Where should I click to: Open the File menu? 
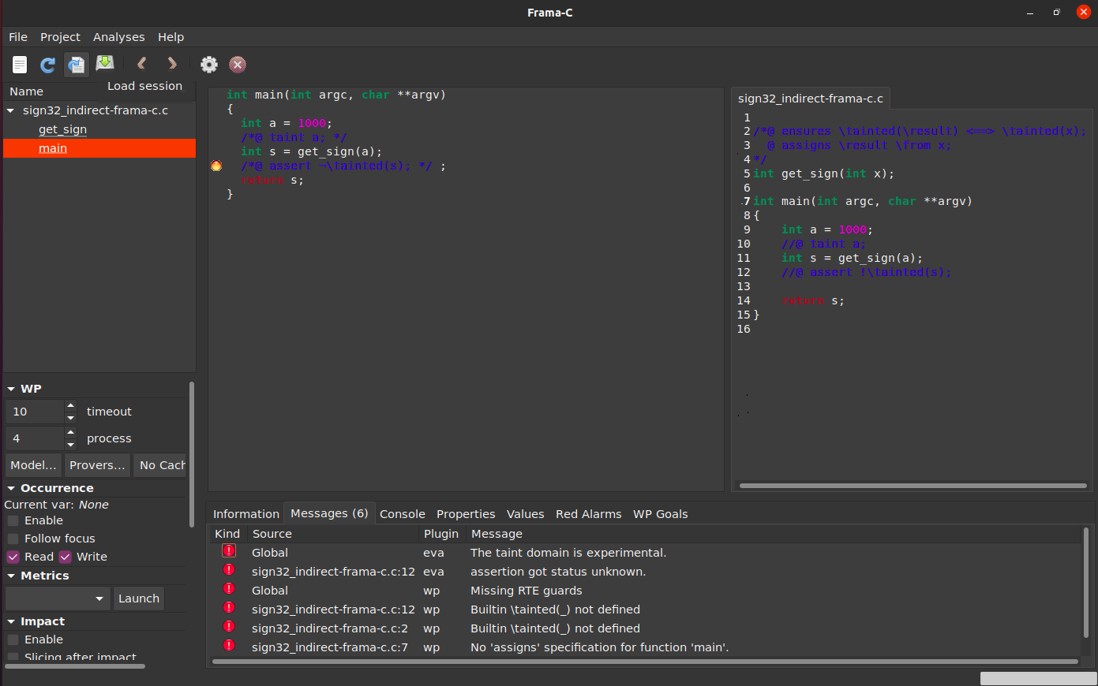click(18, 37)
